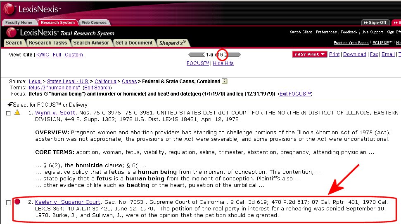Click the California breadcrumb

tap(105, 82)
